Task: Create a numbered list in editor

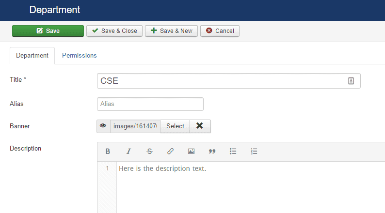Action: pos(254,152)
